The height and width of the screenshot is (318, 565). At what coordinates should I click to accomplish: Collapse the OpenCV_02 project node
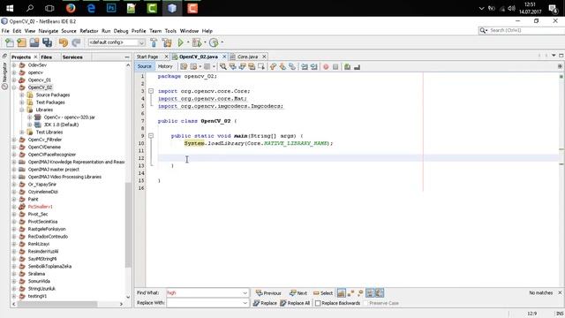point(14,87)
